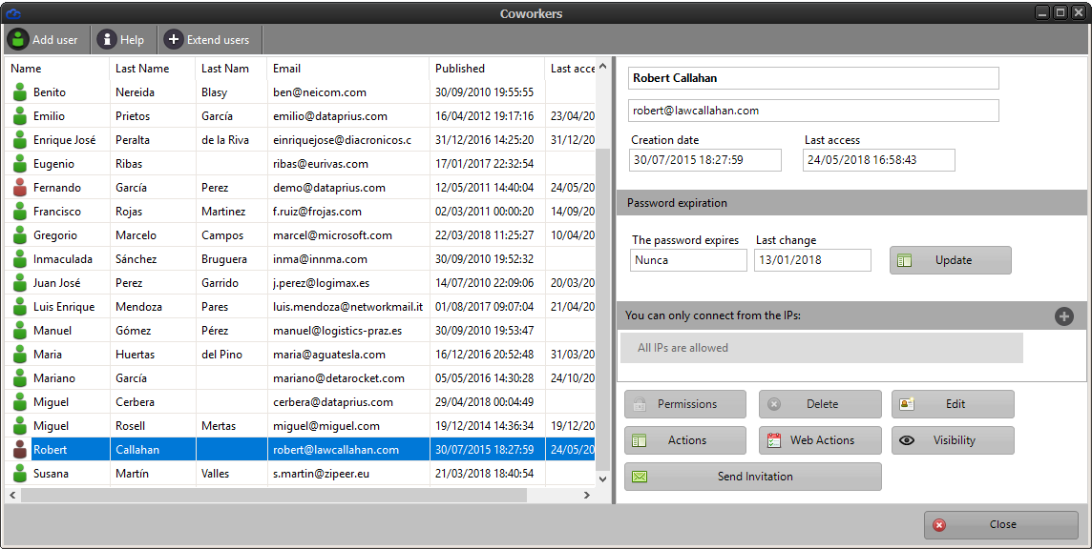Click the Last change field 13/01/2018
1092x549 pixels.
(812, 260)
